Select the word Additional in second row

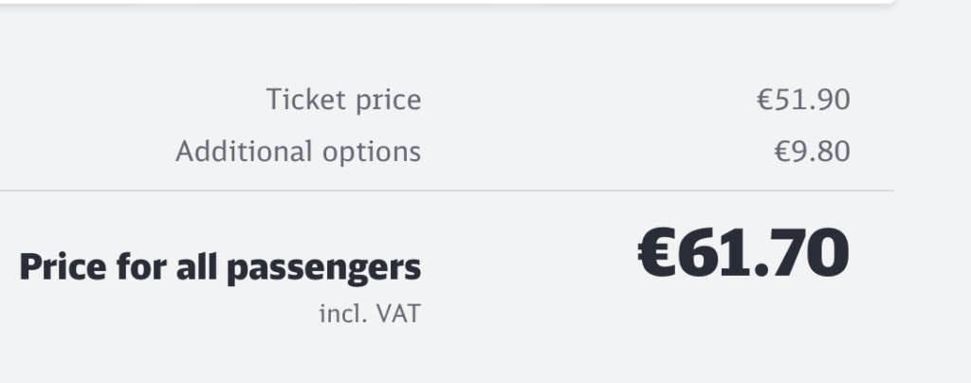coord(244,151)
